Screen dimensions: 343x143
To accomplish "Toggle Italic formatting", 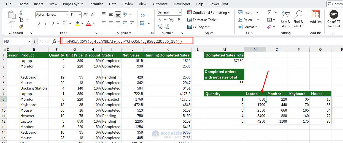I will coord(46,23).
